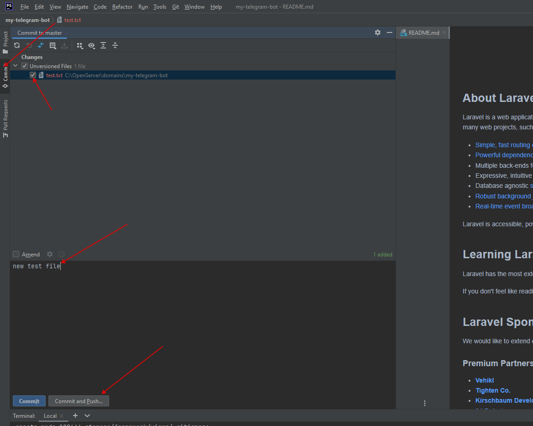
Task: Click the Changes heading text
Action: point(32,57)
